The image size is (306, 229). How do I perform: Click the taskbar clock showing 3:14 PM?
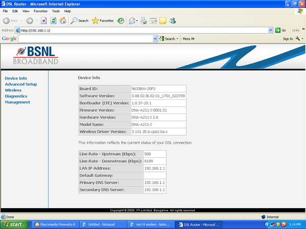(295, 224)
